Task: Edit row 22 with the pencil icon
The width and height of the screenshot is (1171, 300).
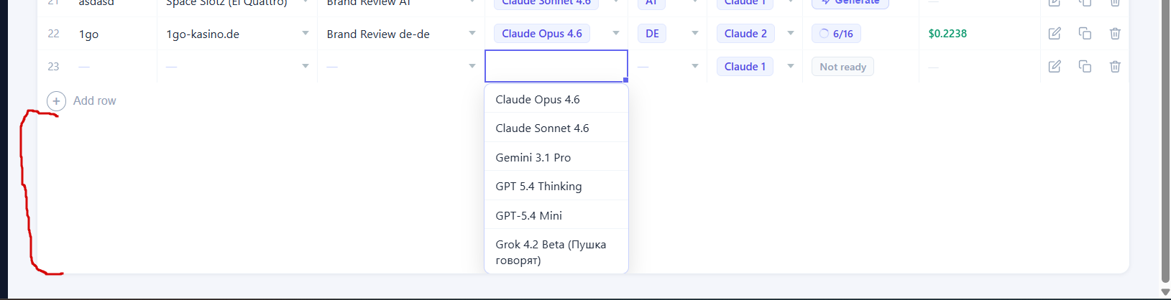Action: (x=1055, y=34)
